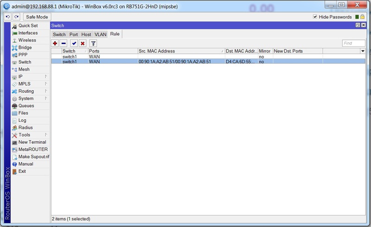Open Files in sidebar
Image resolution: width=371 pixels, height=227 pixels.
(30, 113)
